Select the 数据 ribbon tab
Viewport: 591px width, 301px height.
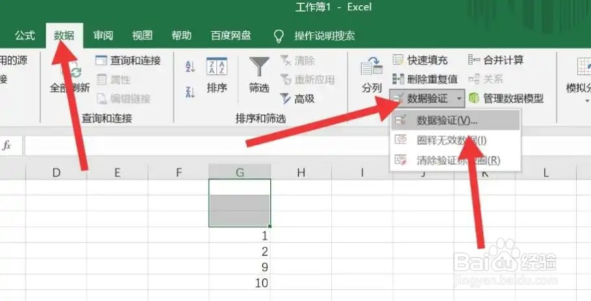[64, 36]
